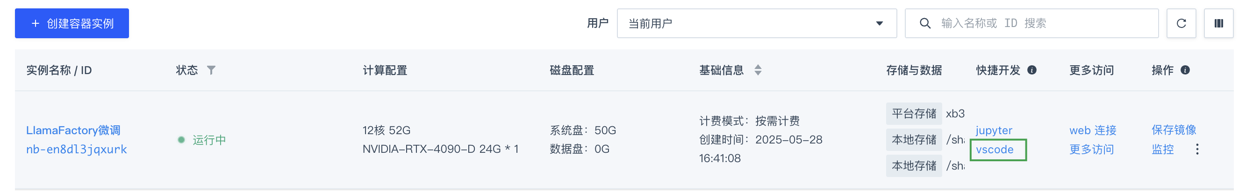
Task: Focus the name or ID search field
Action: click(1032, 23)
